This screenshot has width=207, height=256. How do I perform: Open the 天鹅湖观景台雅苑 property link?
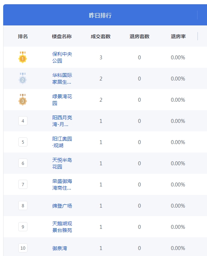(62, 227)
